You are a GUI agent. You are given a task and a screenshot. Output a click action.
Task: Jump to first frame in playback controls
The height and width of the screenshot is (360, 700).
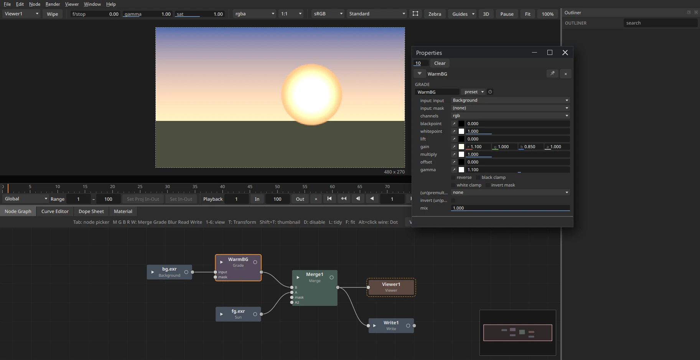tap(329, 199)
